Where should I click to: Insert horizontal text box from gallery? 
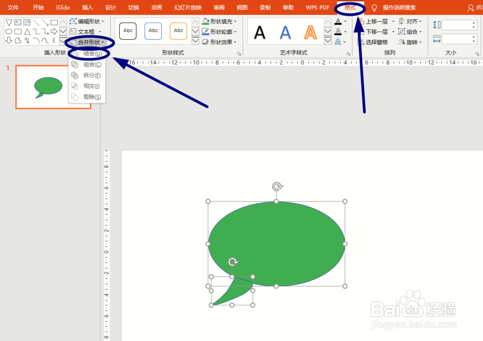coord(18,23)
